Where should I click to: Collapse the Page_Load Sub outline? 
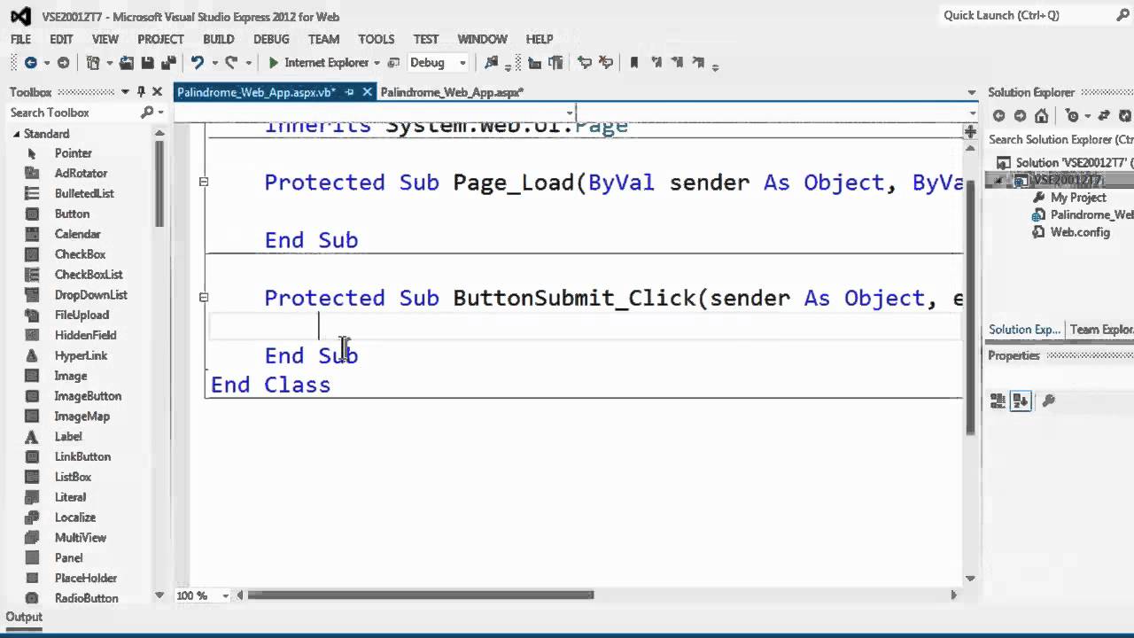pos(204,182)
